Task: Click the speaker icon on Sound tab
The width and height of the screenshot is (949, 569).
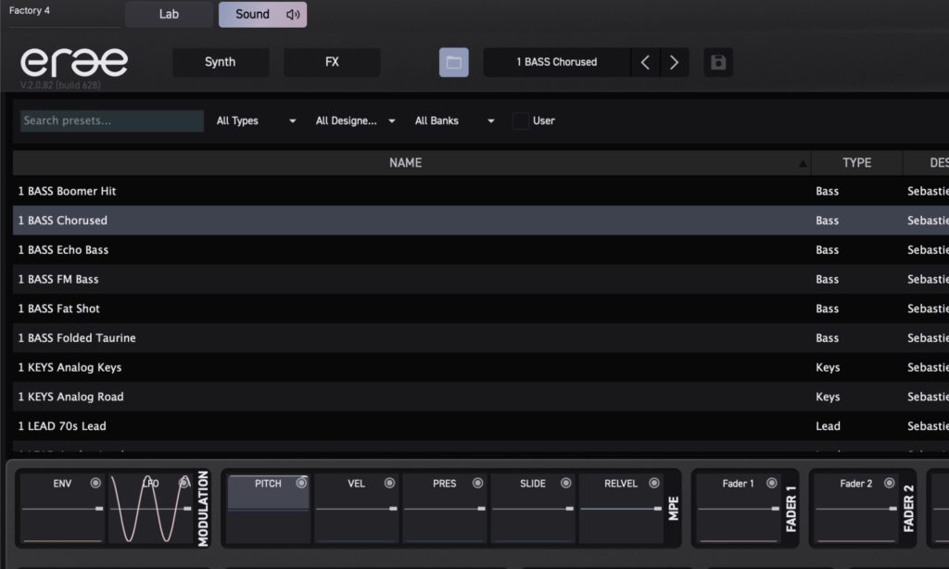Action: [293, 15]
